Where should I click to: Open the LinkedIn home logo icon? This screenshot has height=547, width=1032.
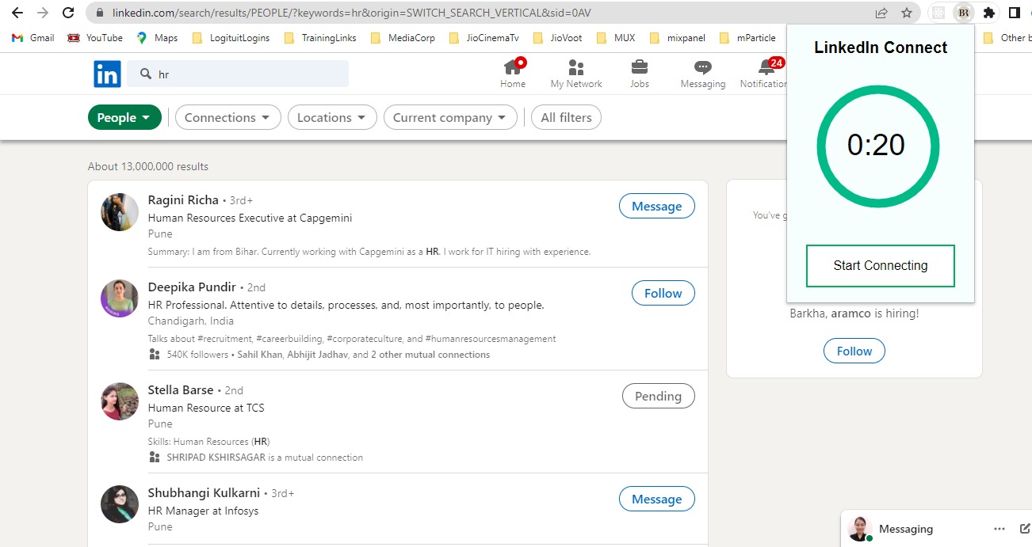click(106, 74)
